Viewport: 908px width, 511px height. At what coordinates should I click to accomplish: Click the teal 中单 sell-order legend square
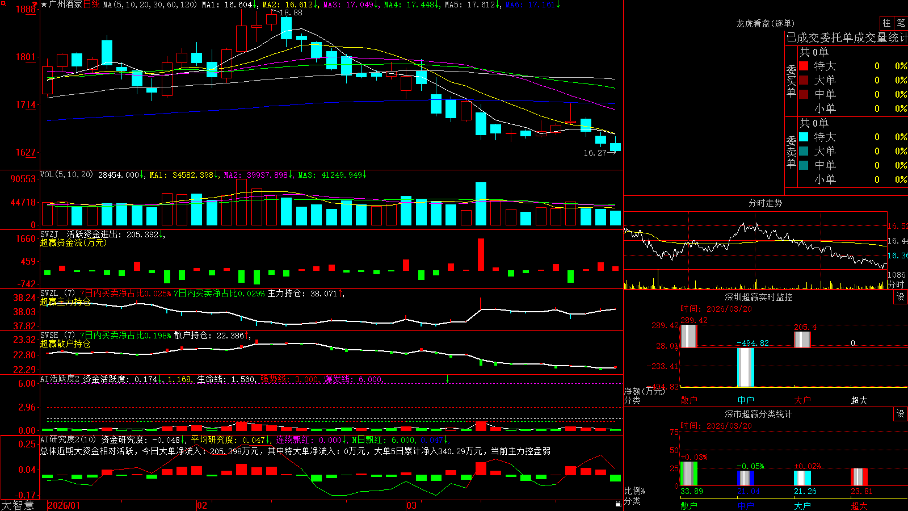coord(804,165)
